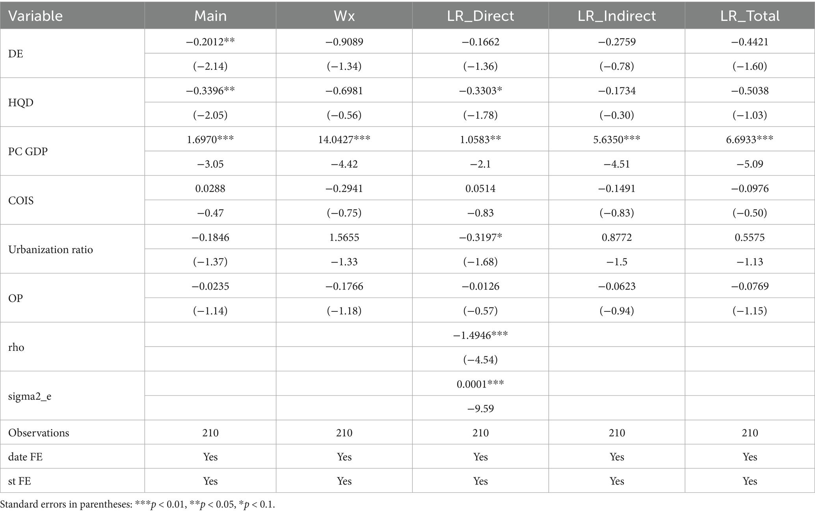815x514 pixels.
Task: Select the Urbanization ratio row label
Action: 50,250
